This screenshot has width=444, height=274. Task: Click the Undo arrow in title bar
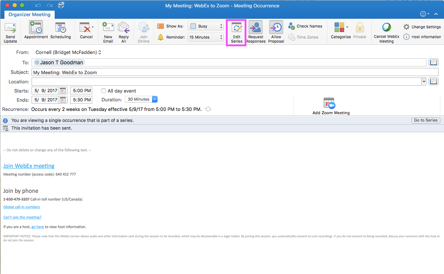coord(38,6)
